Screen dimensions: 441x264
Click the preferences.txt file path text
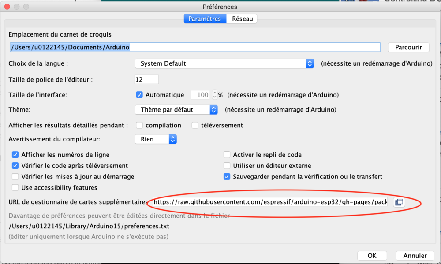point(89,226)
